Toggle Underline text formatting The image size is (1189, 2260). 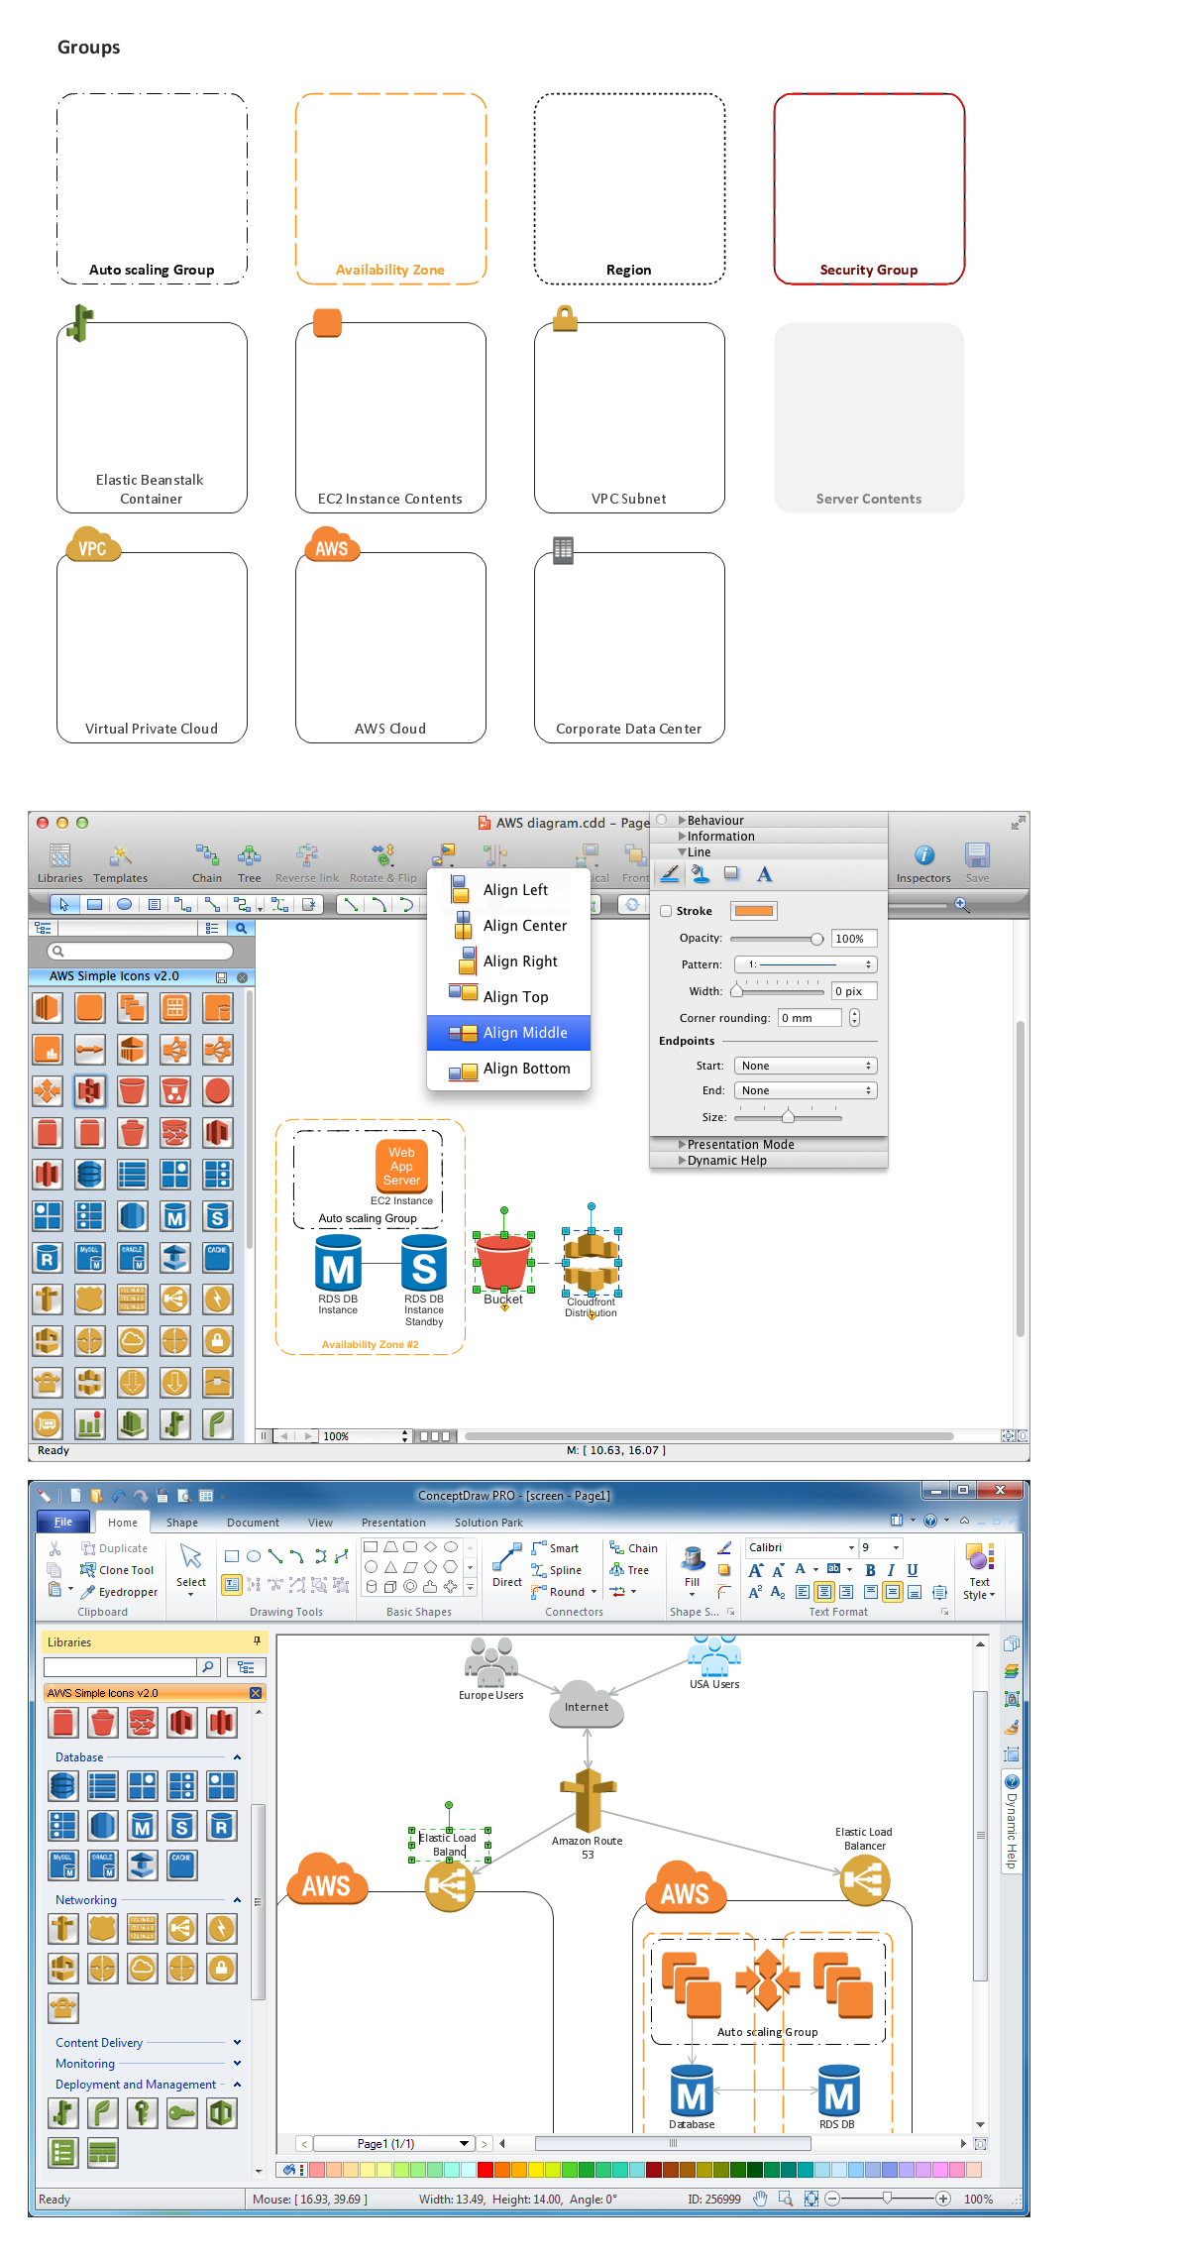(x=913, y=1570)
